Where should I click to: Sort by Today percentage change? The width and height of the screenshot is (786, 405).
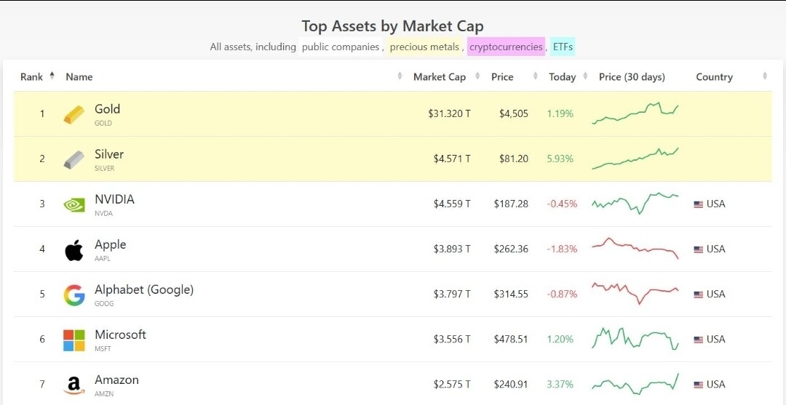pyautogui.click(x=563, y=77)
